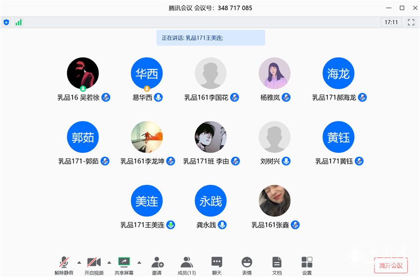The height and width of the screenshot is (277, 420).
Task: Expand the video options arrow beside 开启视频
Action: (109, 262)
